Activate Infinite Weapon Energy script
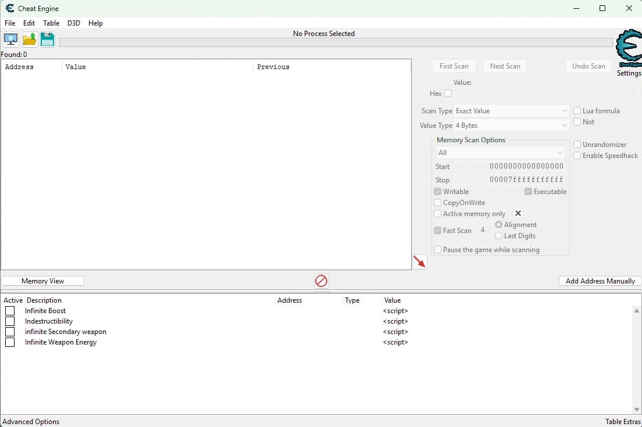 10,342
